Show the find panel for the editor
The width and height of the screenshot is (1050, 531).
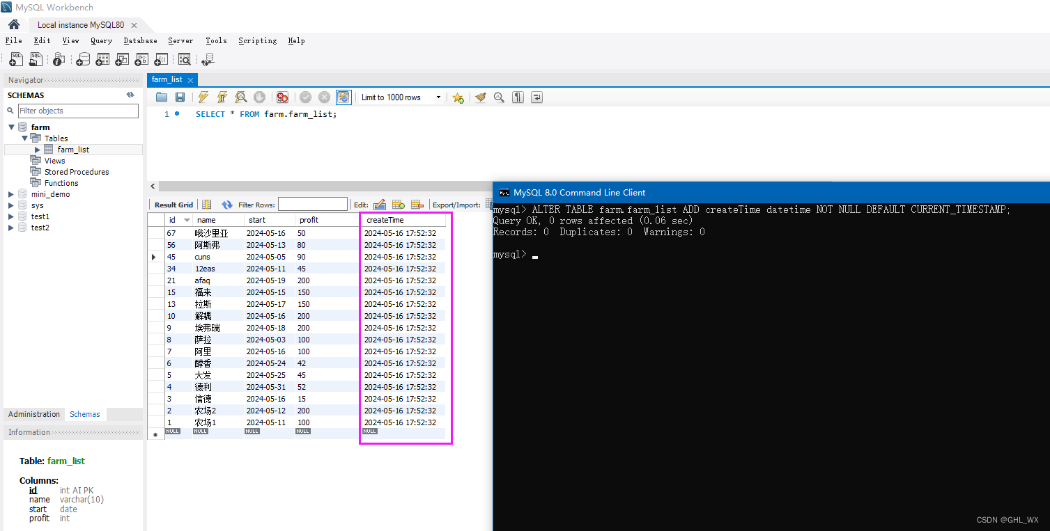tap(499, 97)
